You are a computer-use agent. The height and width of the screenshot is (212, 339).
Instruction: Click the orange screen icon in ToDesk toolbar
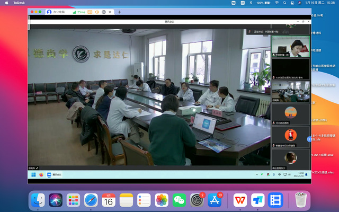(x=90, y=12)
